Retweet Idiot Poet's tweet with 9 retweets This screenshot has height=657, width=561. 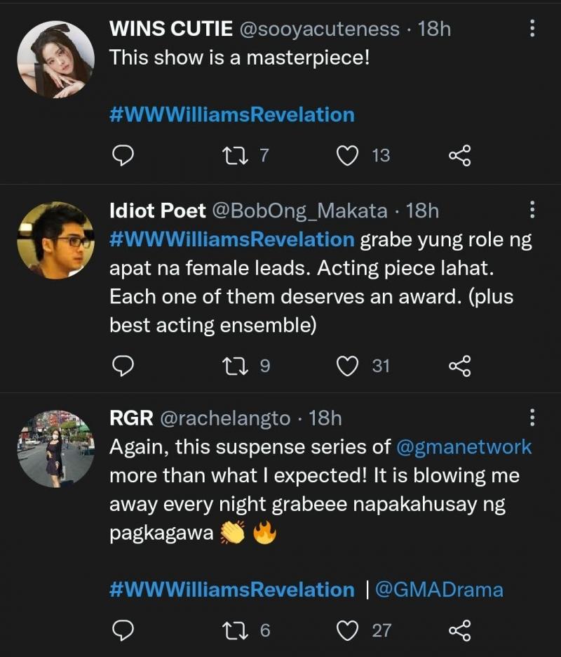231,365
